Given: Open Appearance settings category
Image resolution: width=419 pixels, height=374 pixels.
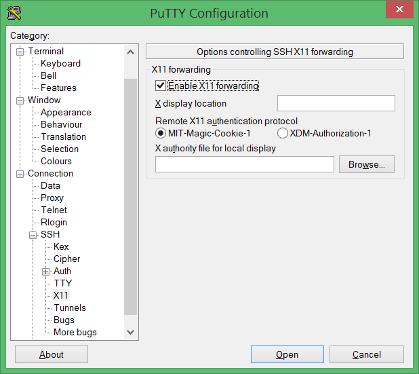Looking at the screenshot, I should click(66, 113).
